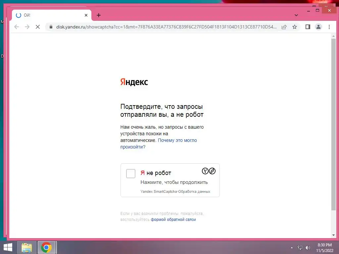339x254 pixels.
Task: Click the "Yandex SmartCaptcha" label
Action: [x=159, y=191]
